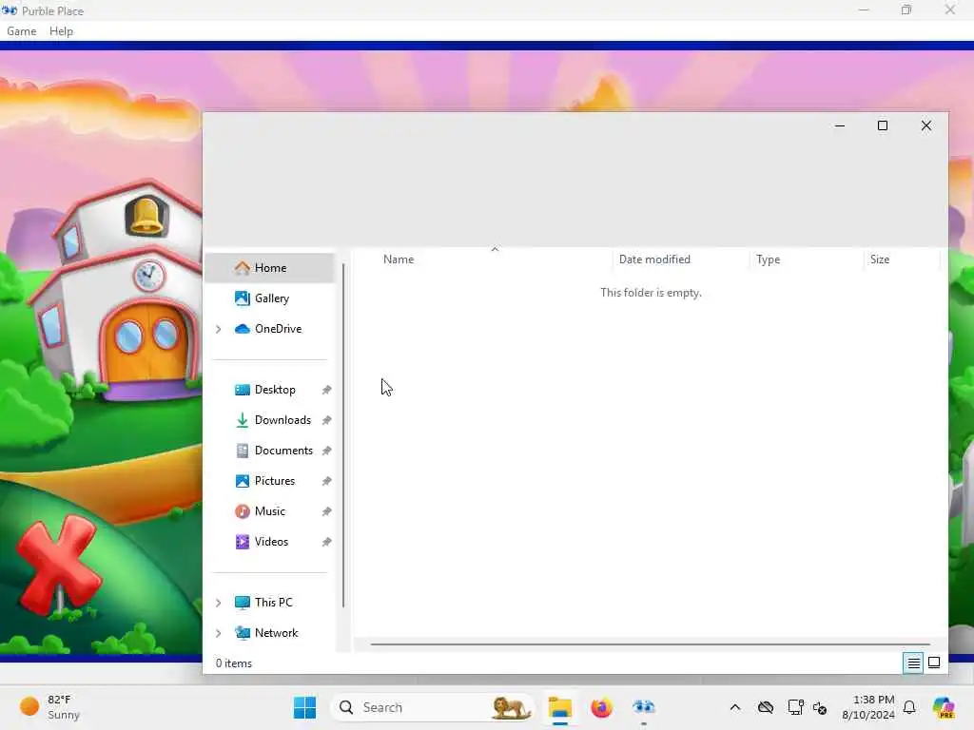Screen dimensions: 974x730
Task: Click the pin icon beside Desktop
Action: pos(326,390)
